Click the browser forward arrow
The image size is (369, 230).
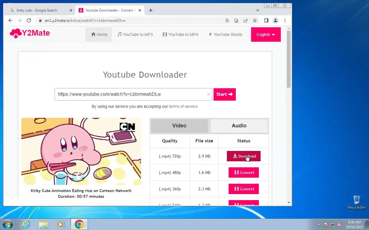pos(20,20)
